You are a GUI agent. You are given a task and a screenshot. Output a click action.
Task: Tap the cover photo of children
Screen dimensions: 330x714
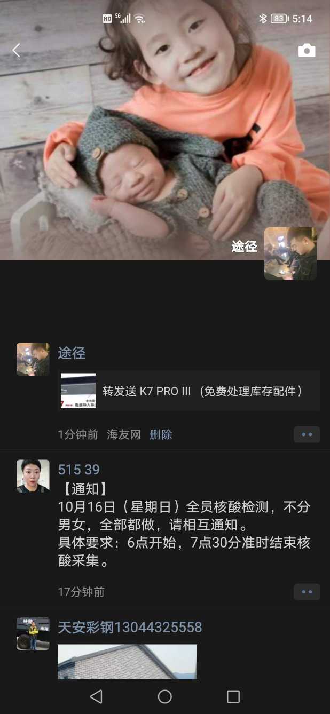pyautogui.click(x=165, y=130)
